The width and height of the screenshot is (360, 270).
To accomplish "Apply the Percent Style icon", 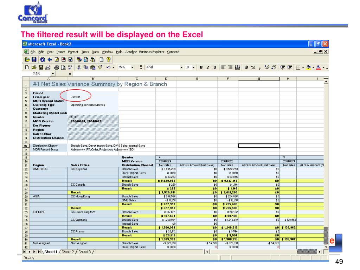I will pyautogui.click(x=253, y=67).
